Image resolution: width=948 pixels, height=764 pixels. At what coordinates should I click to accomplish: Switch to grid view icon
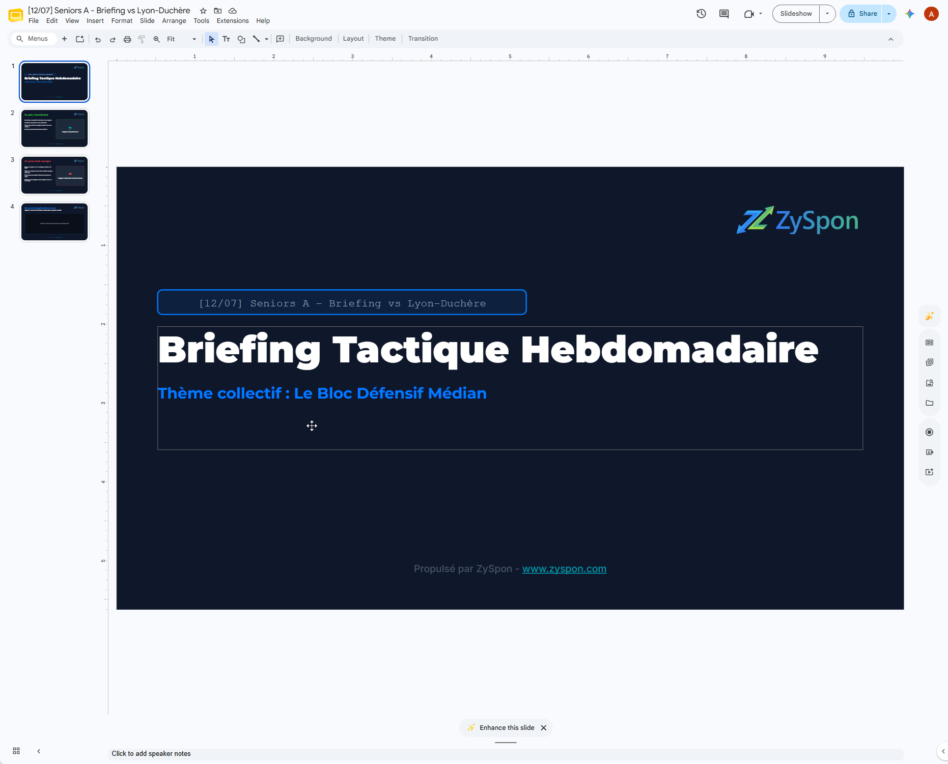pos(16,751)
